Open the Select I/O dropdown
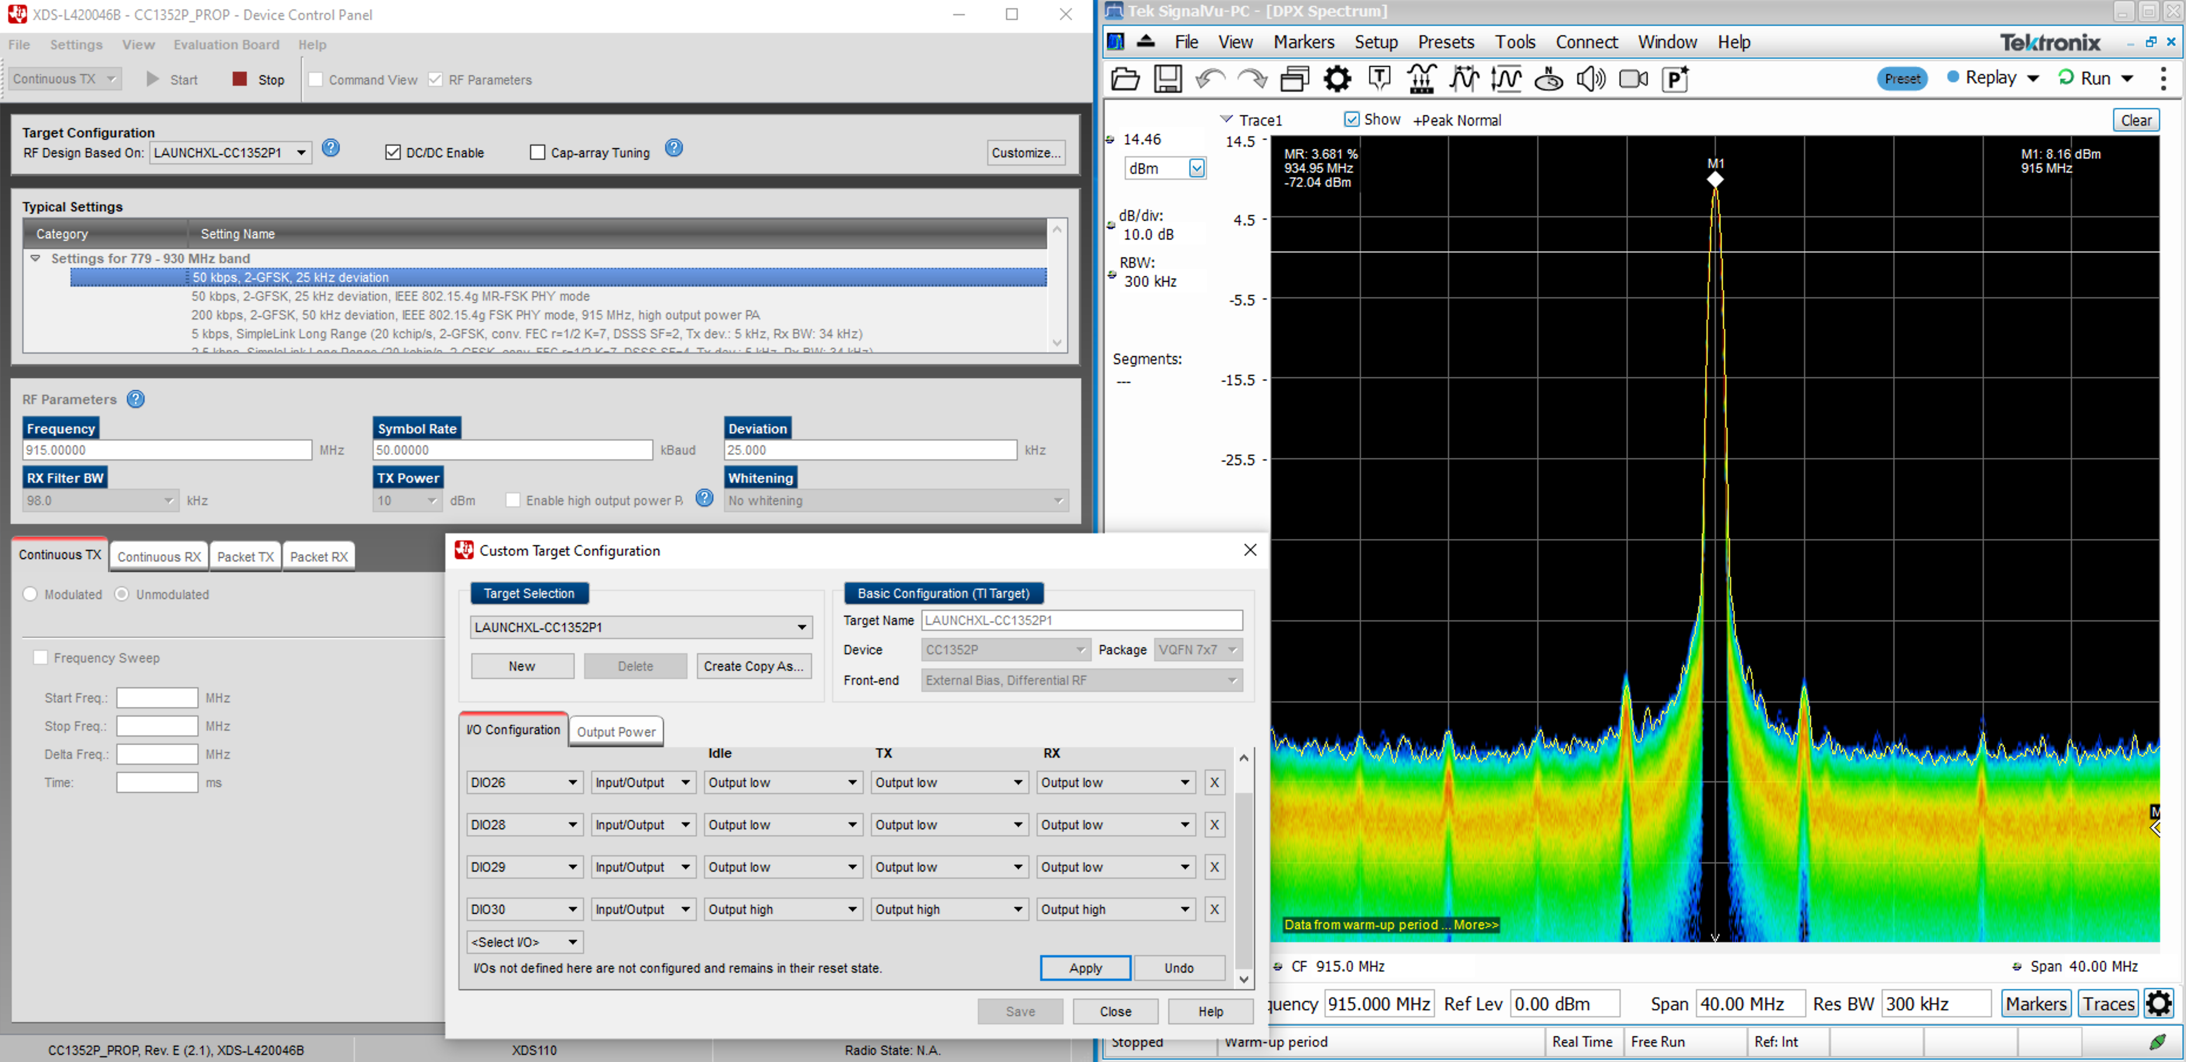Image resolution: width=2186 pixels, height=1062 pixels. coord(524,942)
